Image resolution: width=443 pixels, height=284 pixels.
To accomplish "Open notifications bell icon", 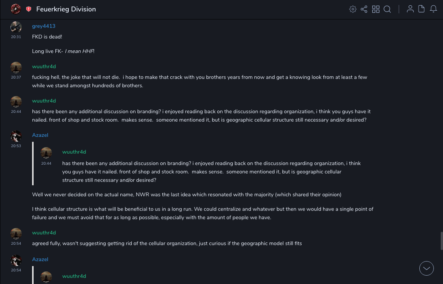I will (x=433, y=9).
